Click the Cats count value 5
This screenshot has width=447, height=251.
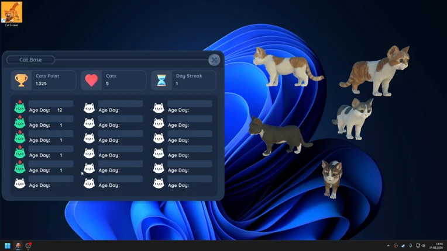pos(107,83)
